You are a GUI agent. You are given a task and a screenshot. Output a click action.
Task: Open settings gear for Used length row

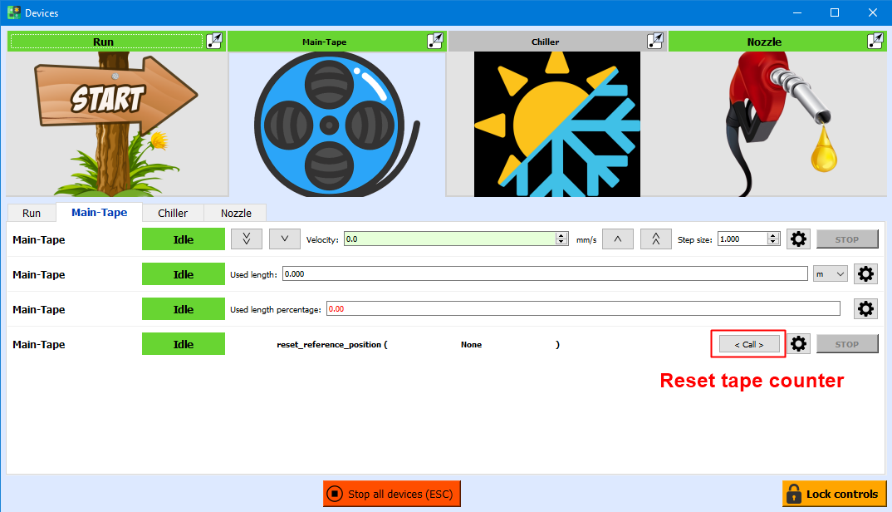[x=865, y=273]
